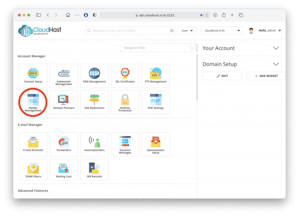Click the ADD WIDGET button

tap(266, 76)
